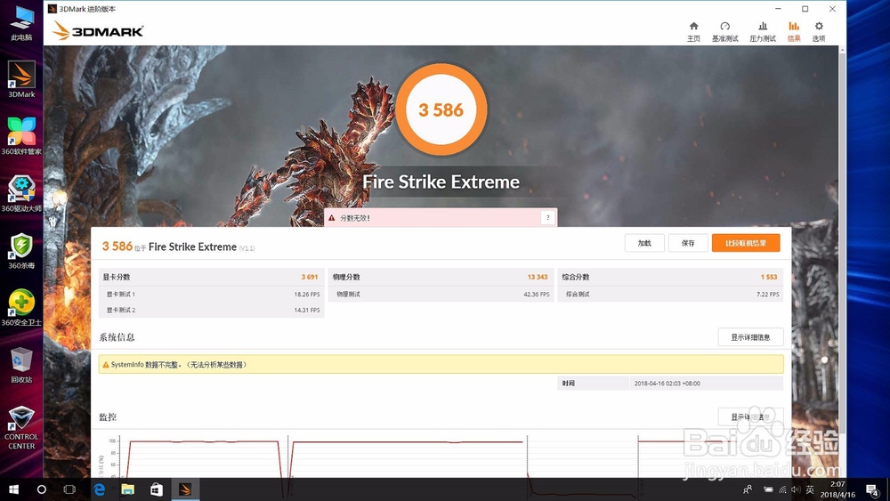890x501 pixels.
Task: Click the battery icon in system tray
Action: coord(768,489)
